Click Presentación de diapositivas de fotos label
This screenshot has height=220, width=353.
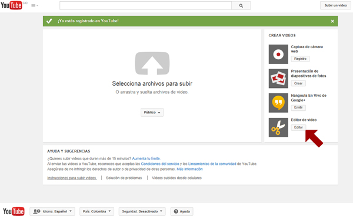pyautogui.click(x=308, y=73)
